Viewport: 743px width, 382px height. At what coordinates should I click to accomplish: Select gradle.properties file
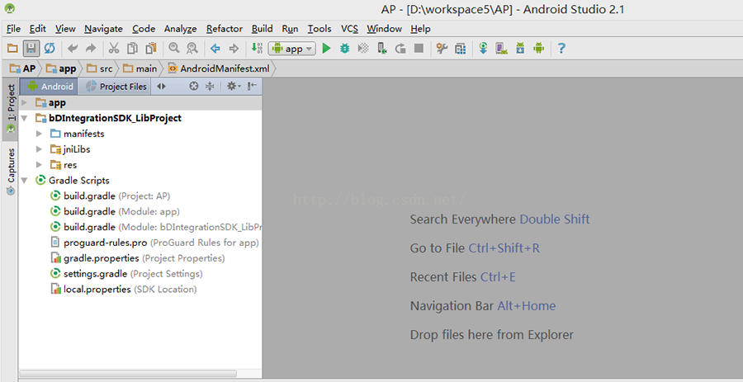pyautogui.click(x=137, y=258)
